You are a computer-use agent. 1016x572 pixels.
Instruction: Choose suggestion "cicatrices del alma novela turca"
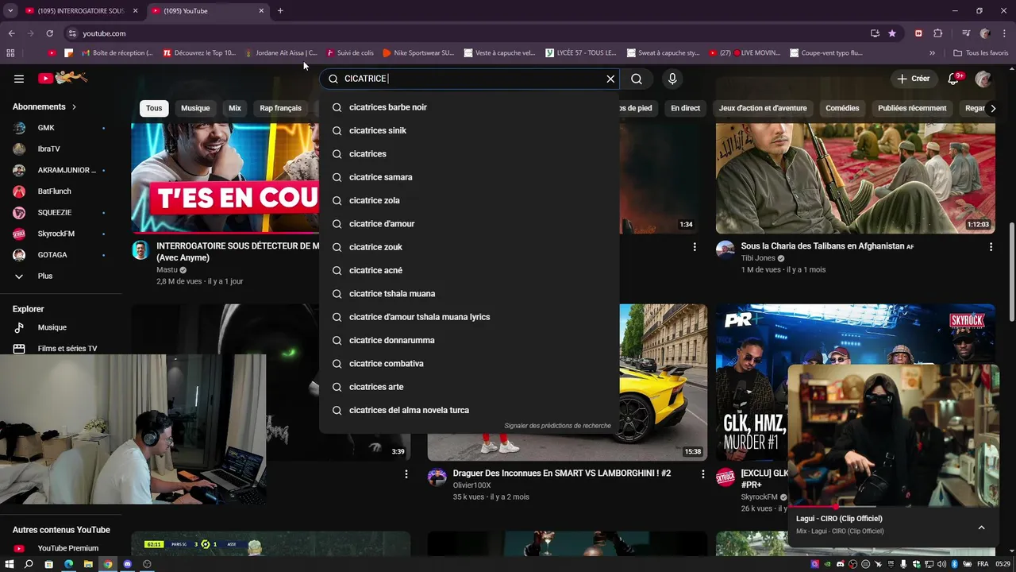pyautogui.click(x=469, y=410)
